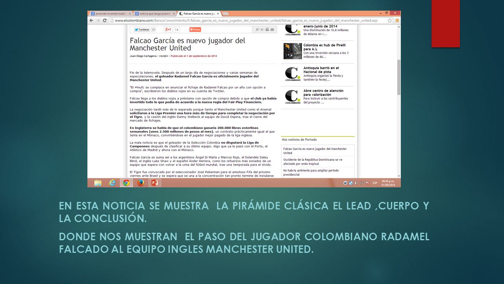Click the Twittear count '23' bubble

(154, 29)
